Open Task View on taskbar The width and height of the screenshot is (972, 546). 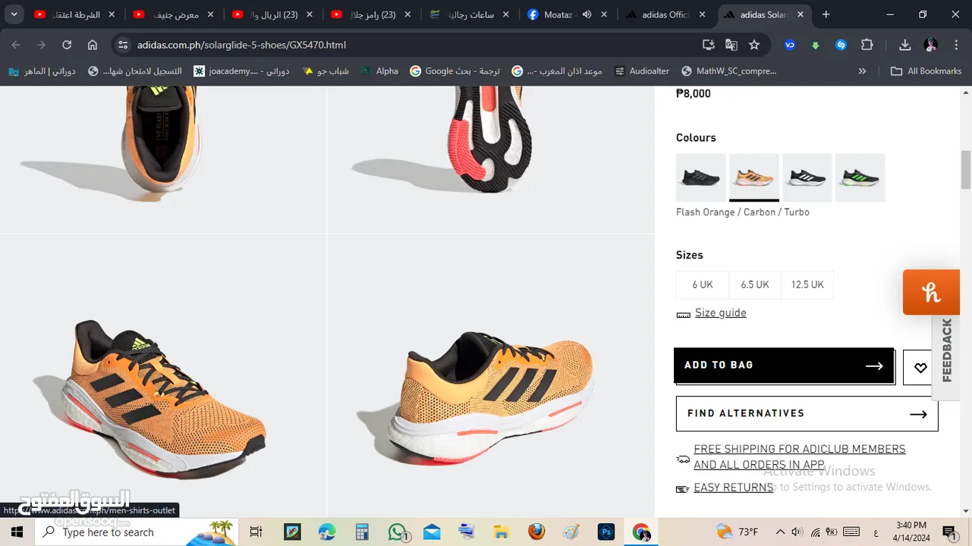(256, 532)
